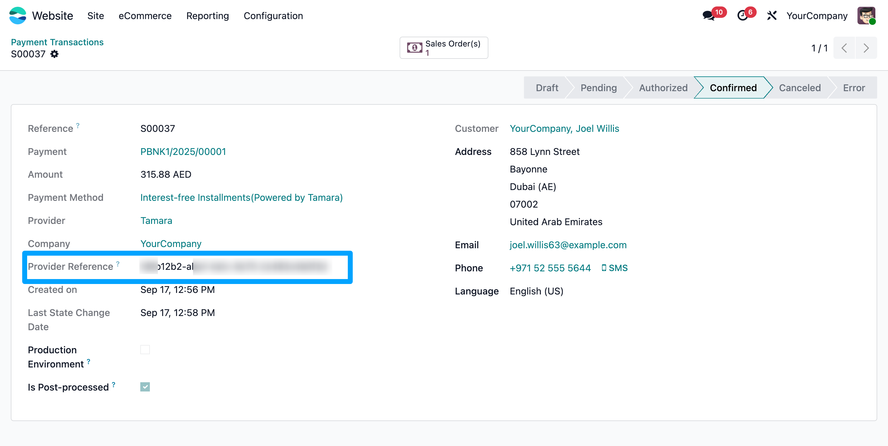Click phone number +971 52 555 5644
This screenshot has width=888, height=446.
click(x=550, y=268)
